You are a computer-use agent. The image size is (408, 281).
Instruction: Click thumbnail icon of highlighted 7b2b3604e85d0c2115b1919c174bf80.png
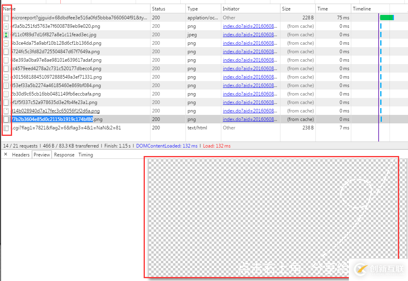tap(6, 119)
